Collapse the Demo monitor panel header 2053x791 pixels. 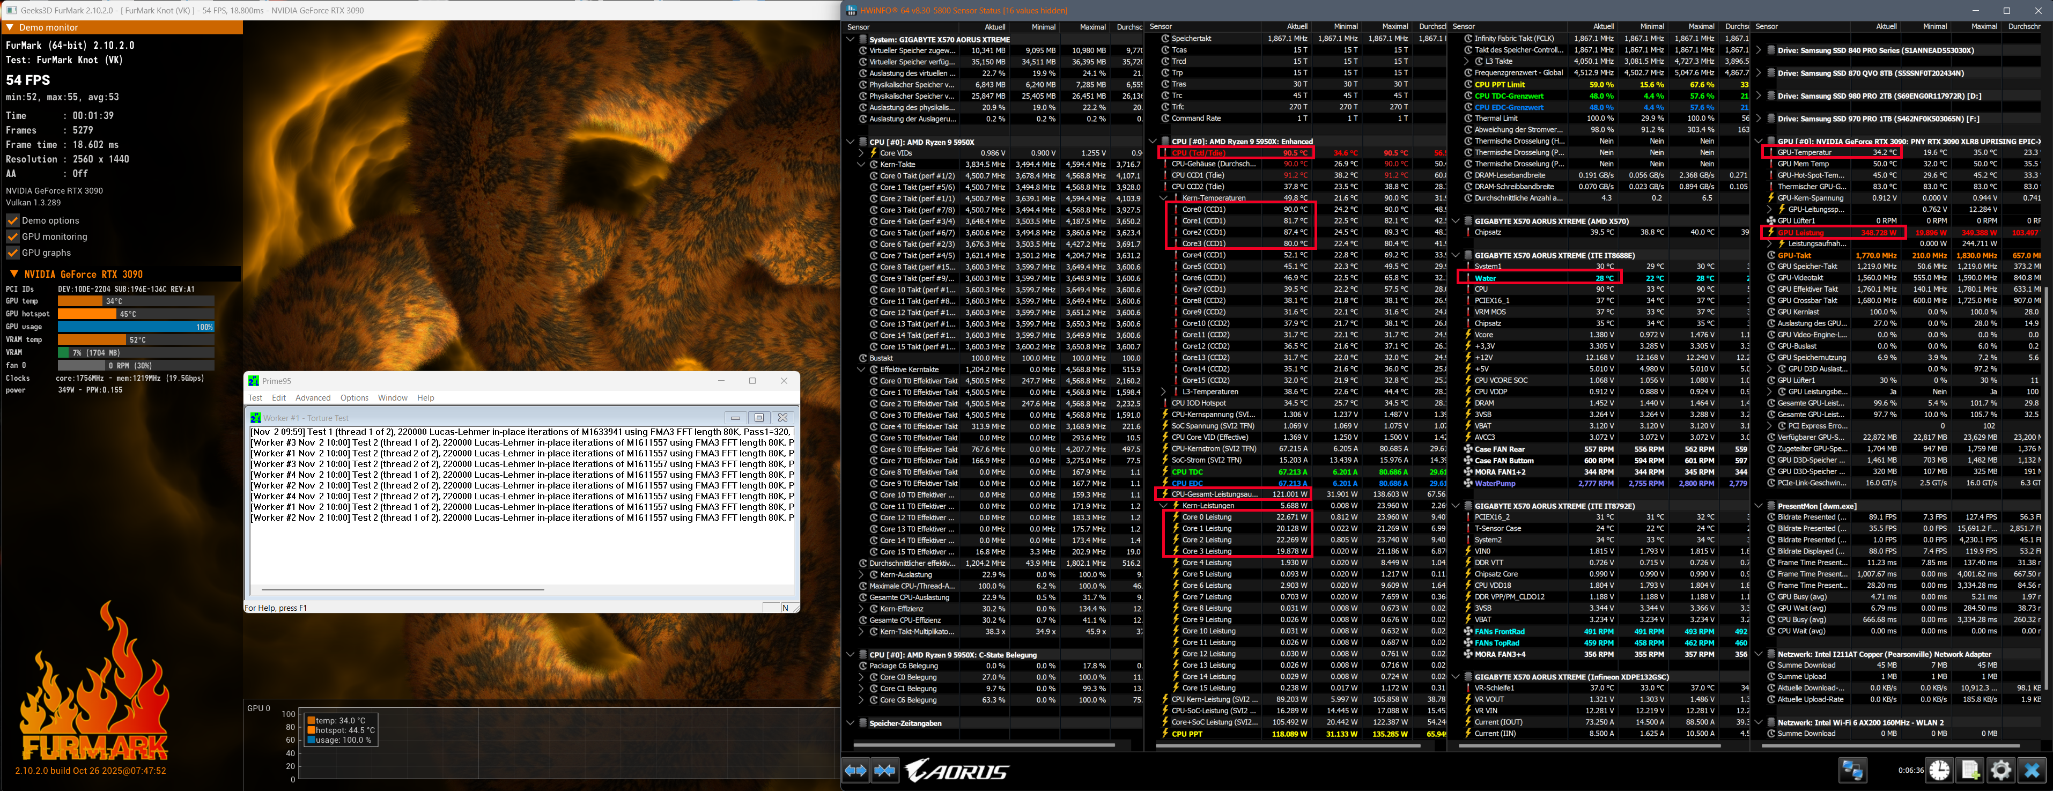(10, 27)
